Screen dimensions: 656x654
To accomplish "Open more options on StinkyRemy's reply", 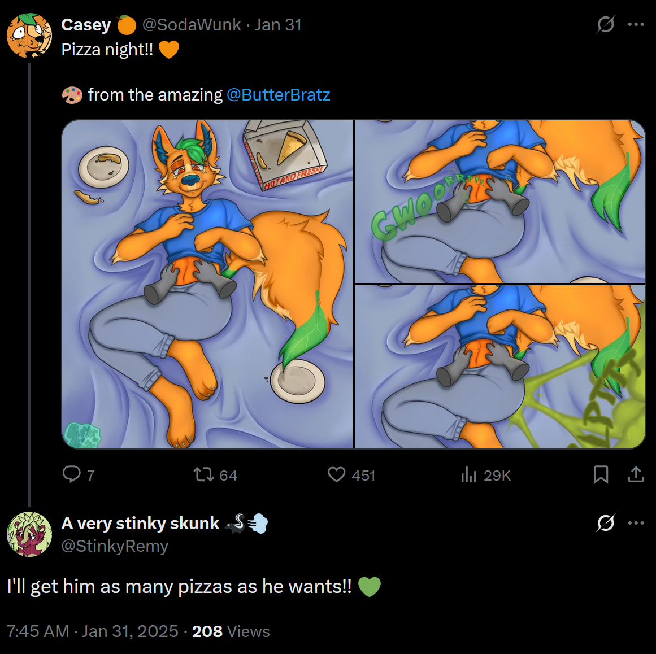I will tap(636, 523).
